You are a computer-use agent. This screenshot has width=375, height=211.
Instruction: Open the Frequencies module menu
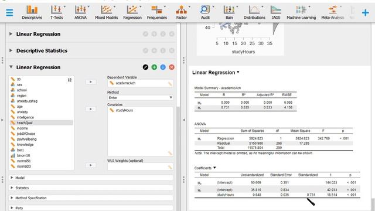[157, 12]
